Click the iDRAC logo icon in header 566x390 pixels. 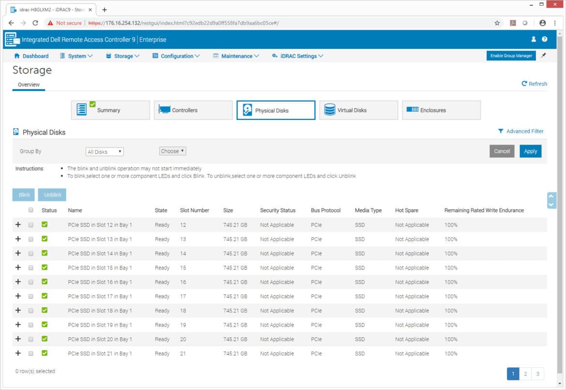pos(12,39)
